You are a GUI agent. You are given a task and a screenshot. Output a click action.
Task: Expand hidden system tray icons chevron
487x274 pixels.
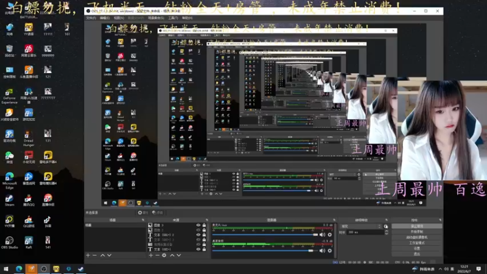tap(440, 269)
